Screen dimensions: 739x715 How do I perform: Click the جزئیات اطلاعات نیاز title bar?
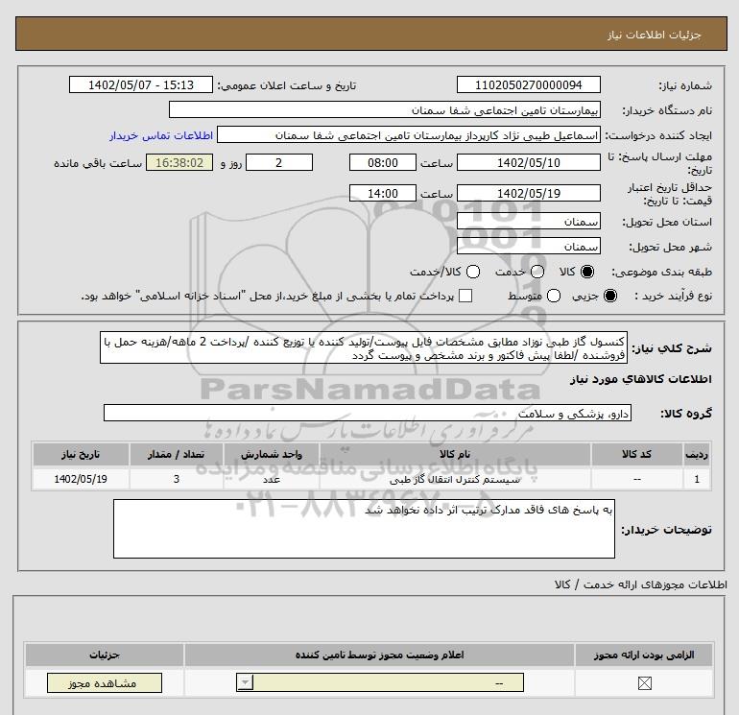[371, 34]
